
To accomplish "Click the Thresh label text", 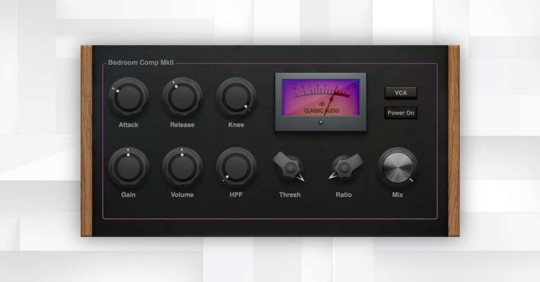I will click(290, 195).
